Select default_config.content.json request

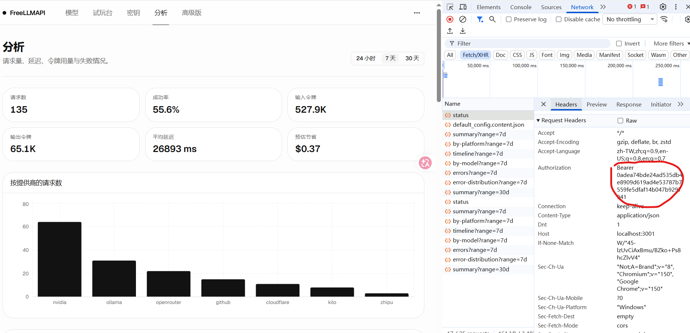point(488,125)
